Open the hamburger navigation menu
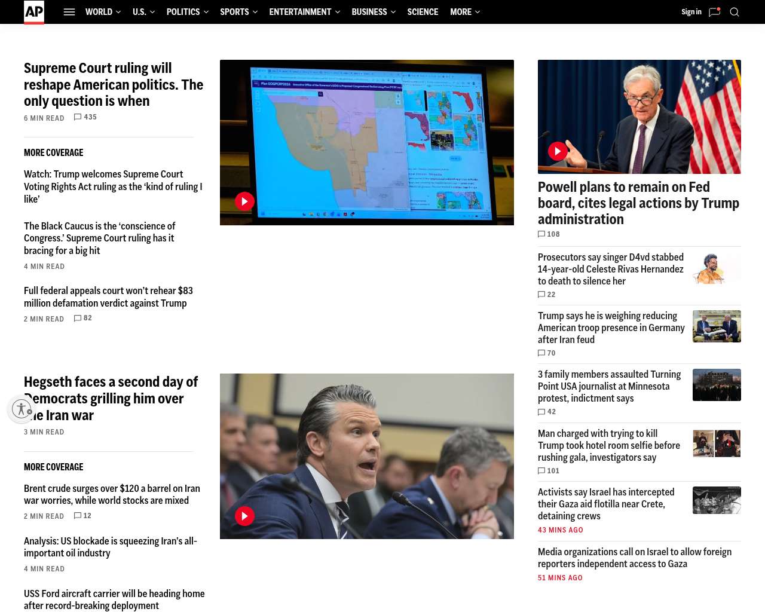765x612 pixels. click(x=69, y=12)
